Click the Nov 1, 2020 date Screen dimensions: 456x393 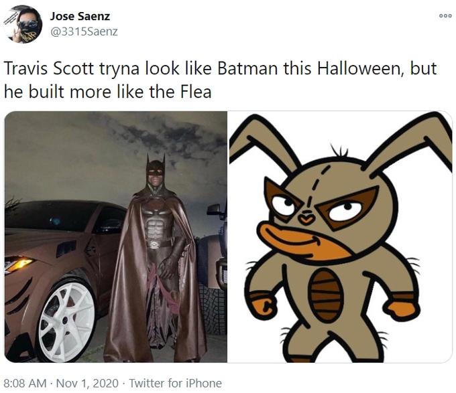[87, 383]
